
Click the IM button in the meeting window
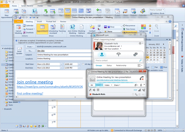(x=92, y=85)
